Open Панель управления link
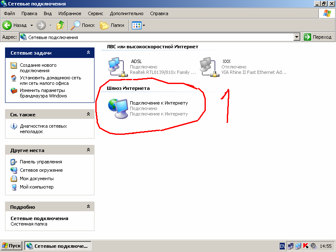 (41, 162)
